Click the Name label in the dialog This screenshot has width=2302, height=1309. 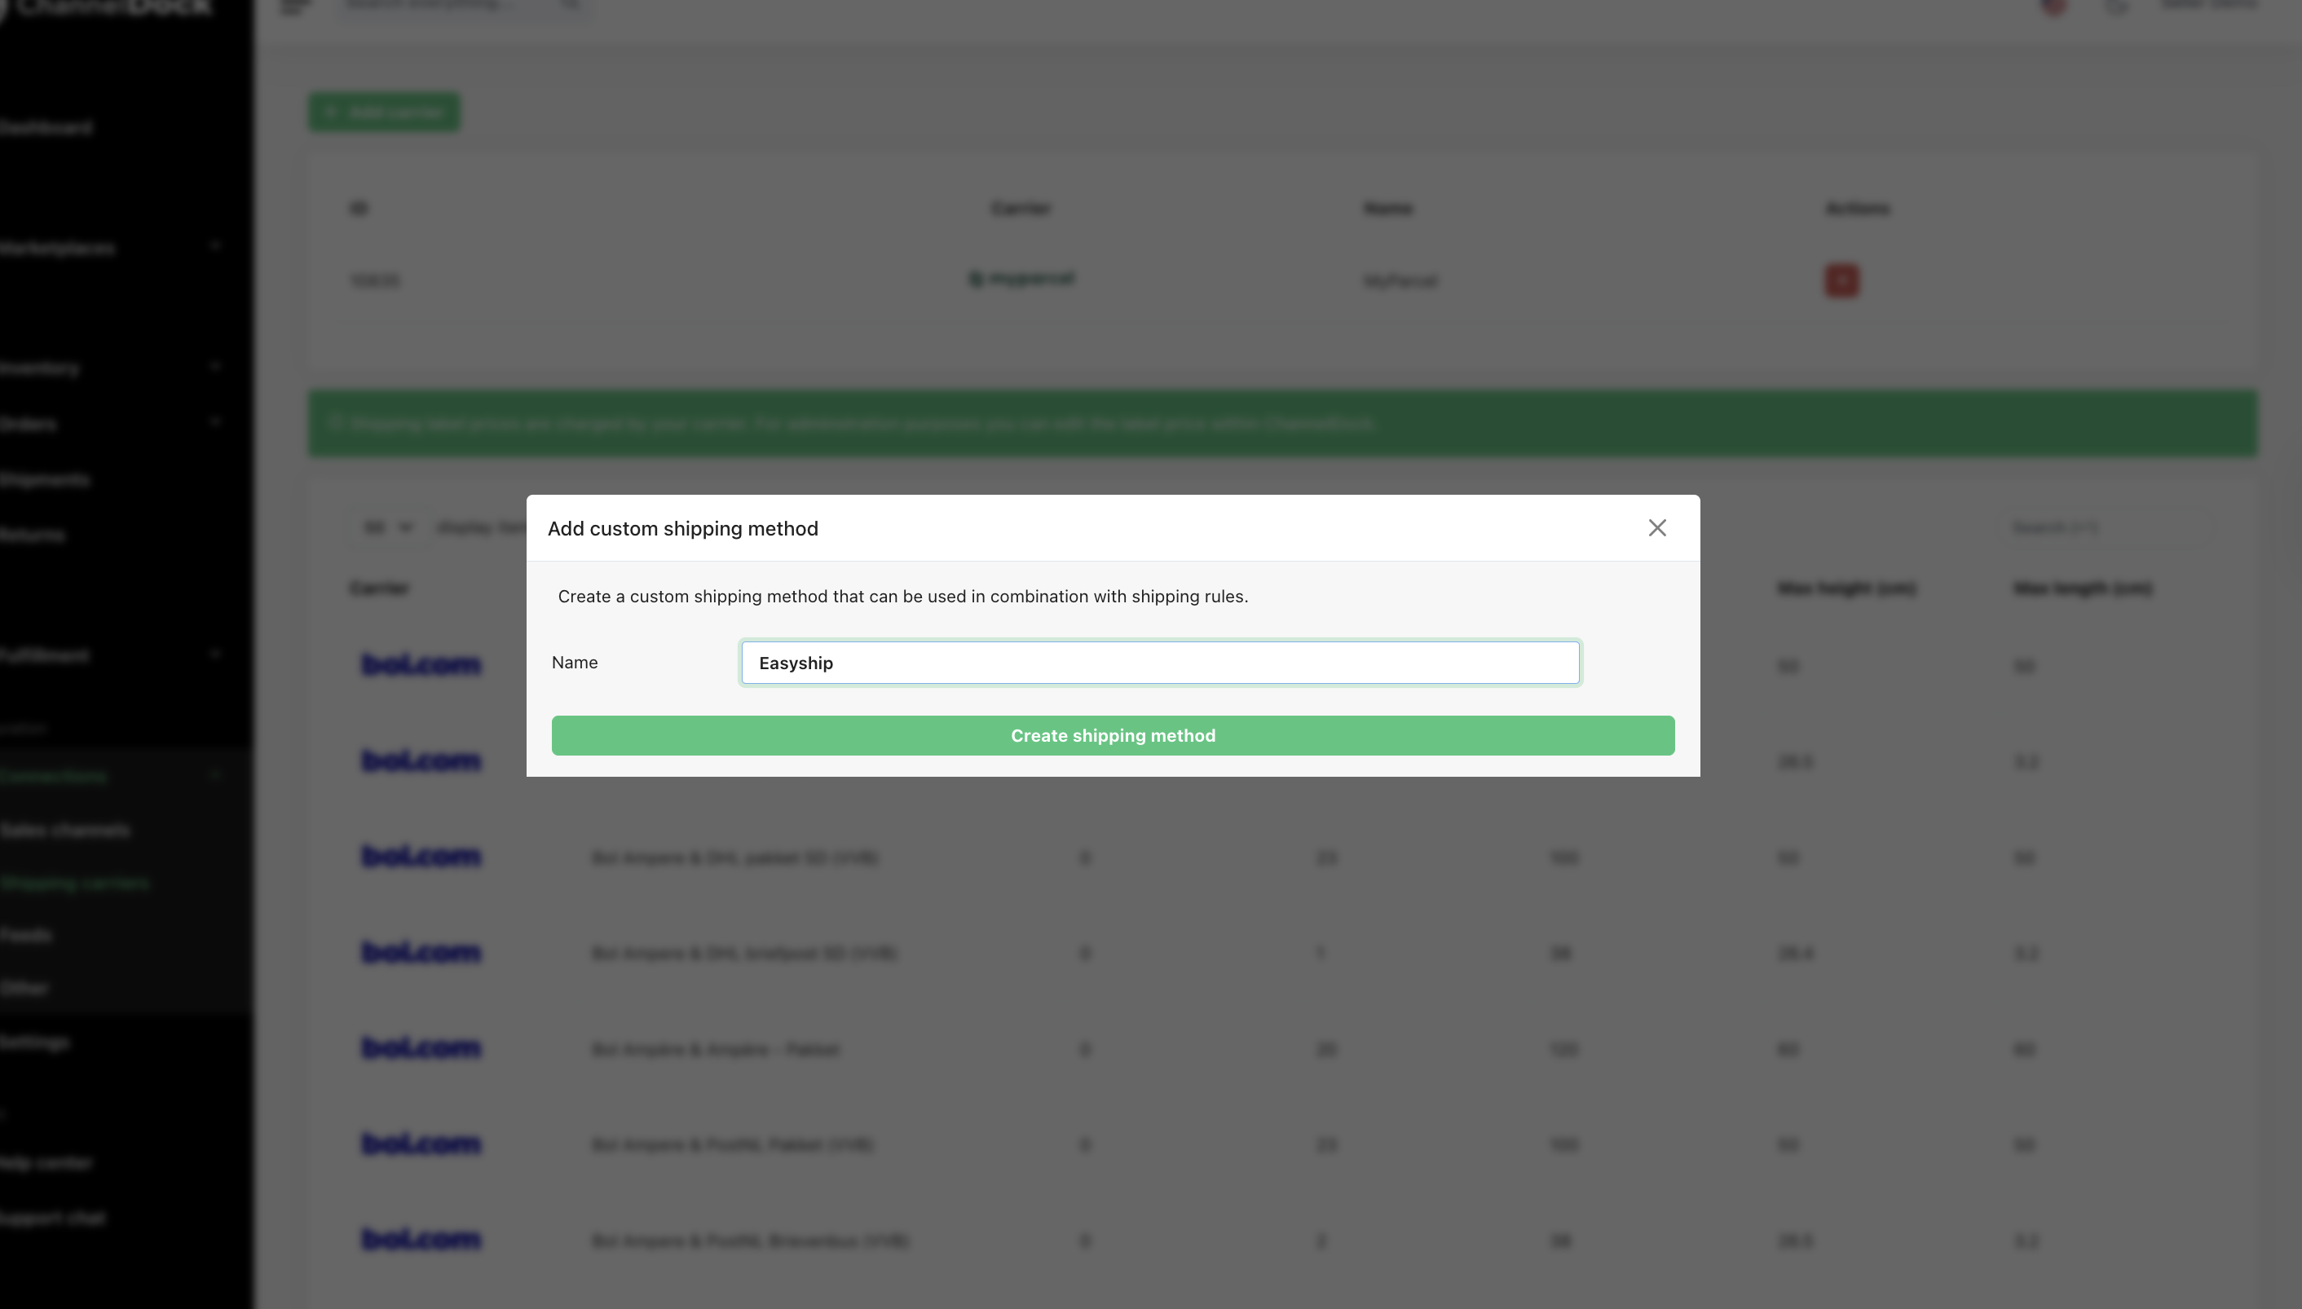575,663
